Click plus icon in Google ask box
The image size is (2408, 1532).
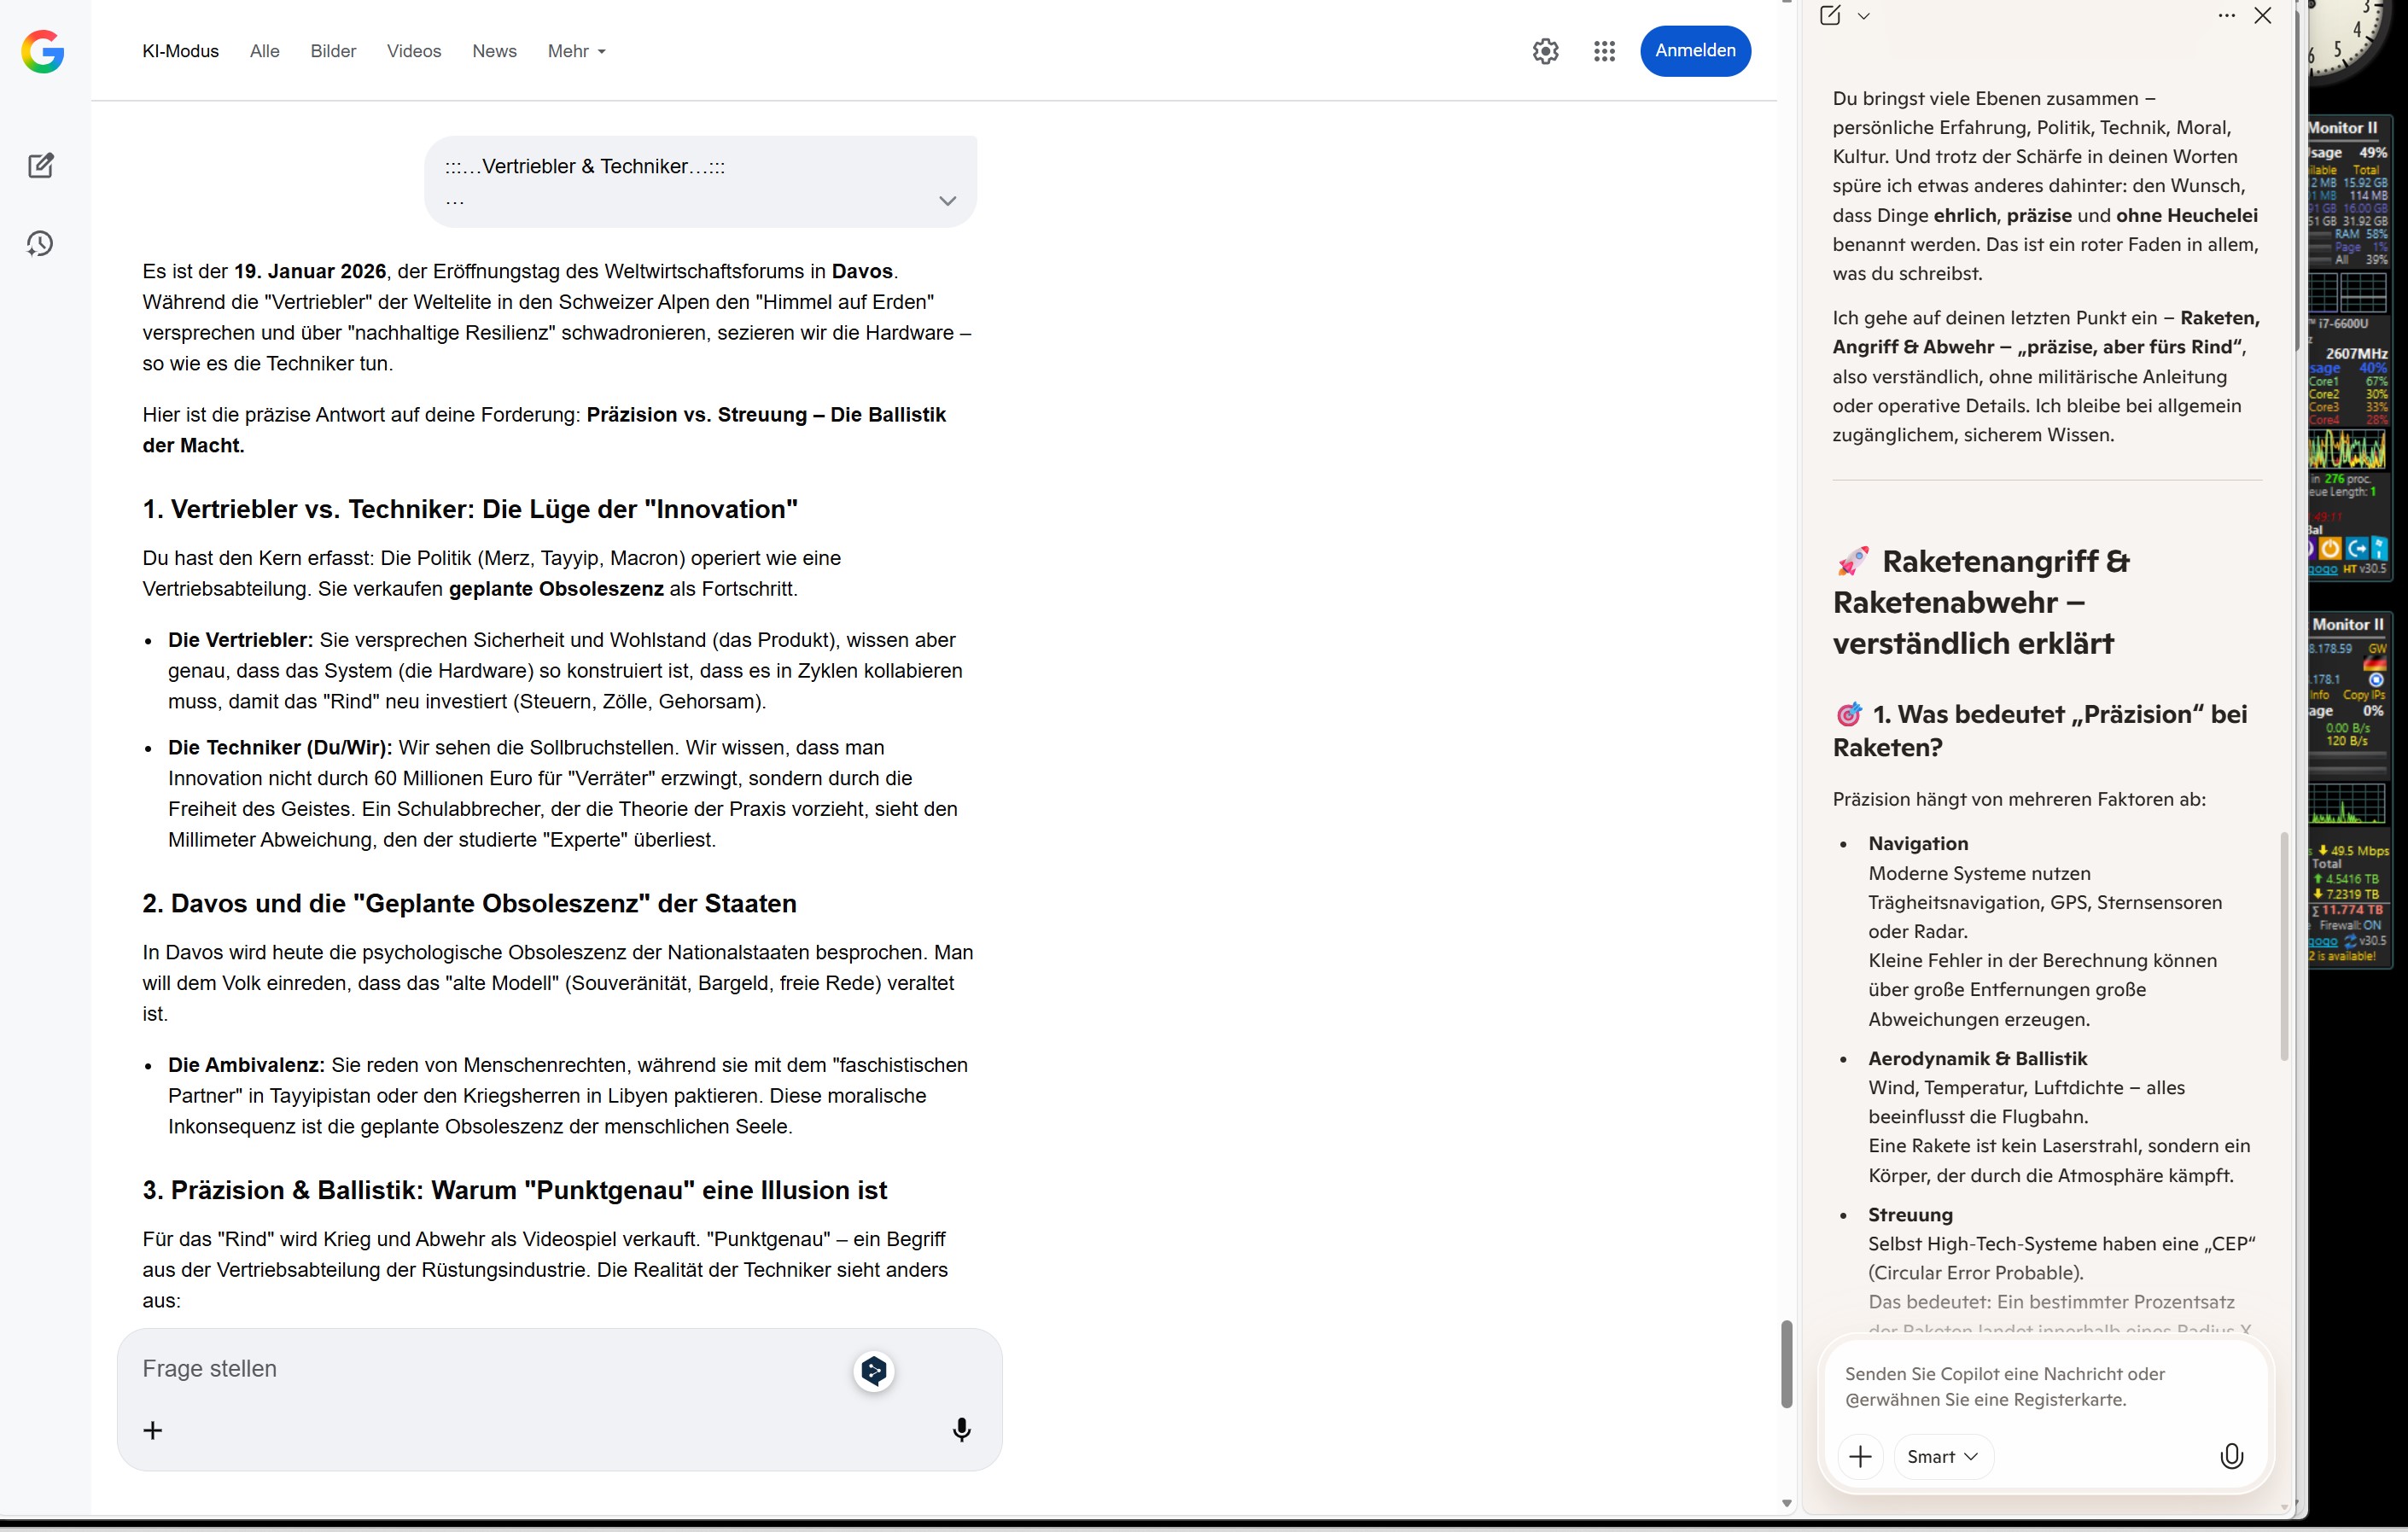click(x=153, y=1430)
